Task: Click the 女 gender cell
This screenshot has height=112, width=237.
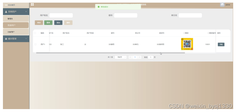Action: coord(85,45)
